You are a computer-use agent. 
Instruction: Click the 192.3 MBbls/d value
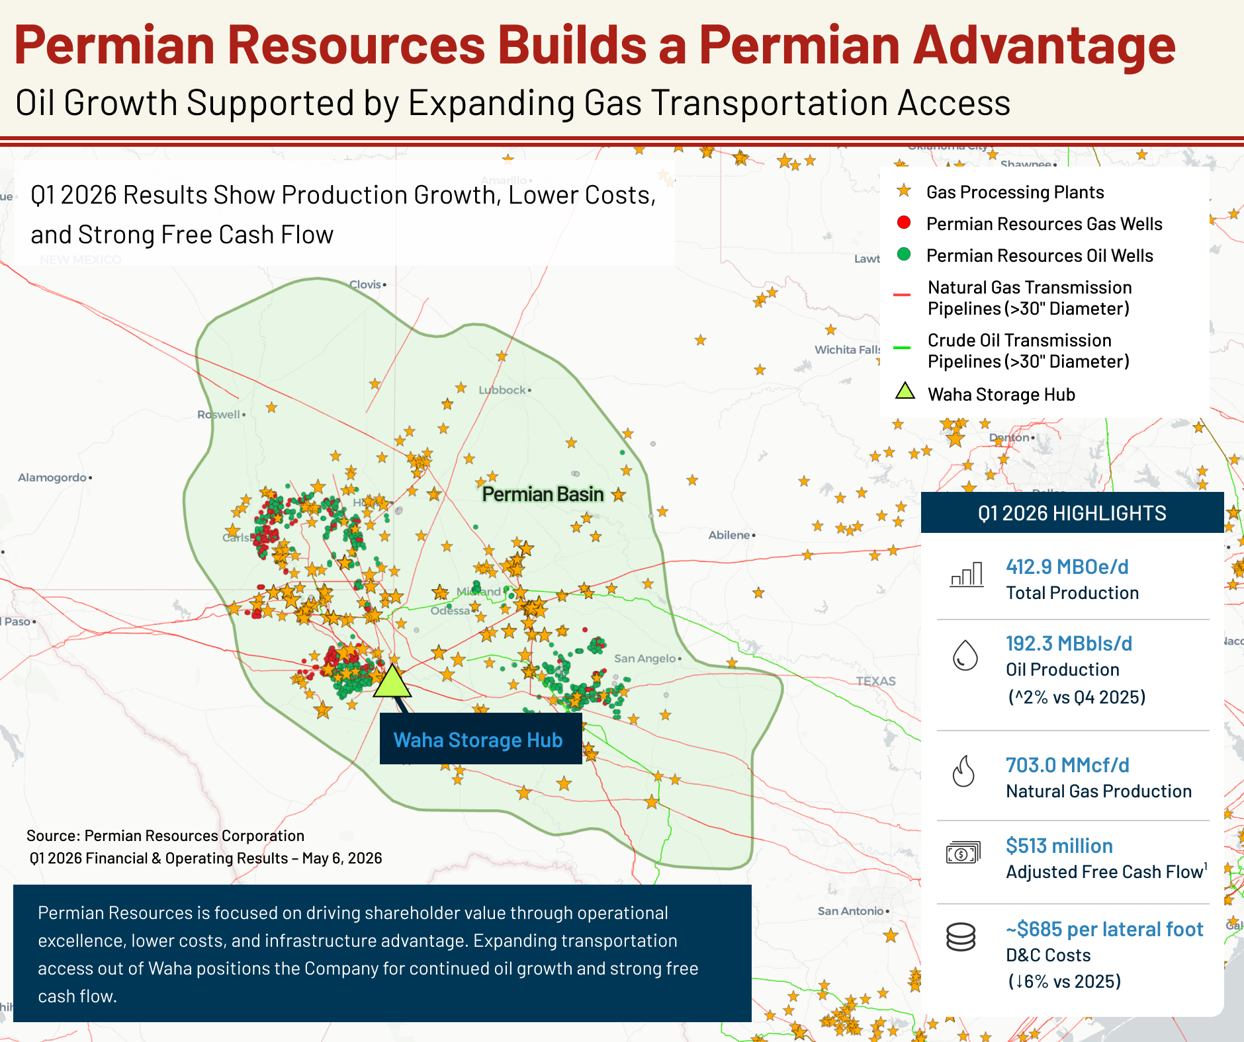(1069, 643)
